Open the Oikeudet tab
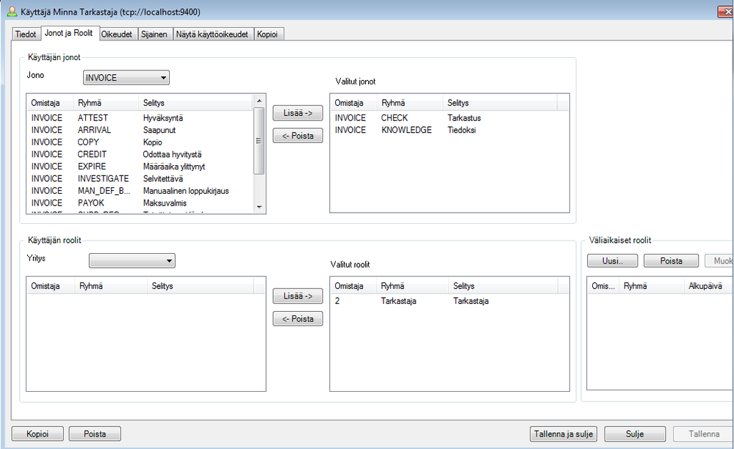734x449 pixels. click(117, 34)
